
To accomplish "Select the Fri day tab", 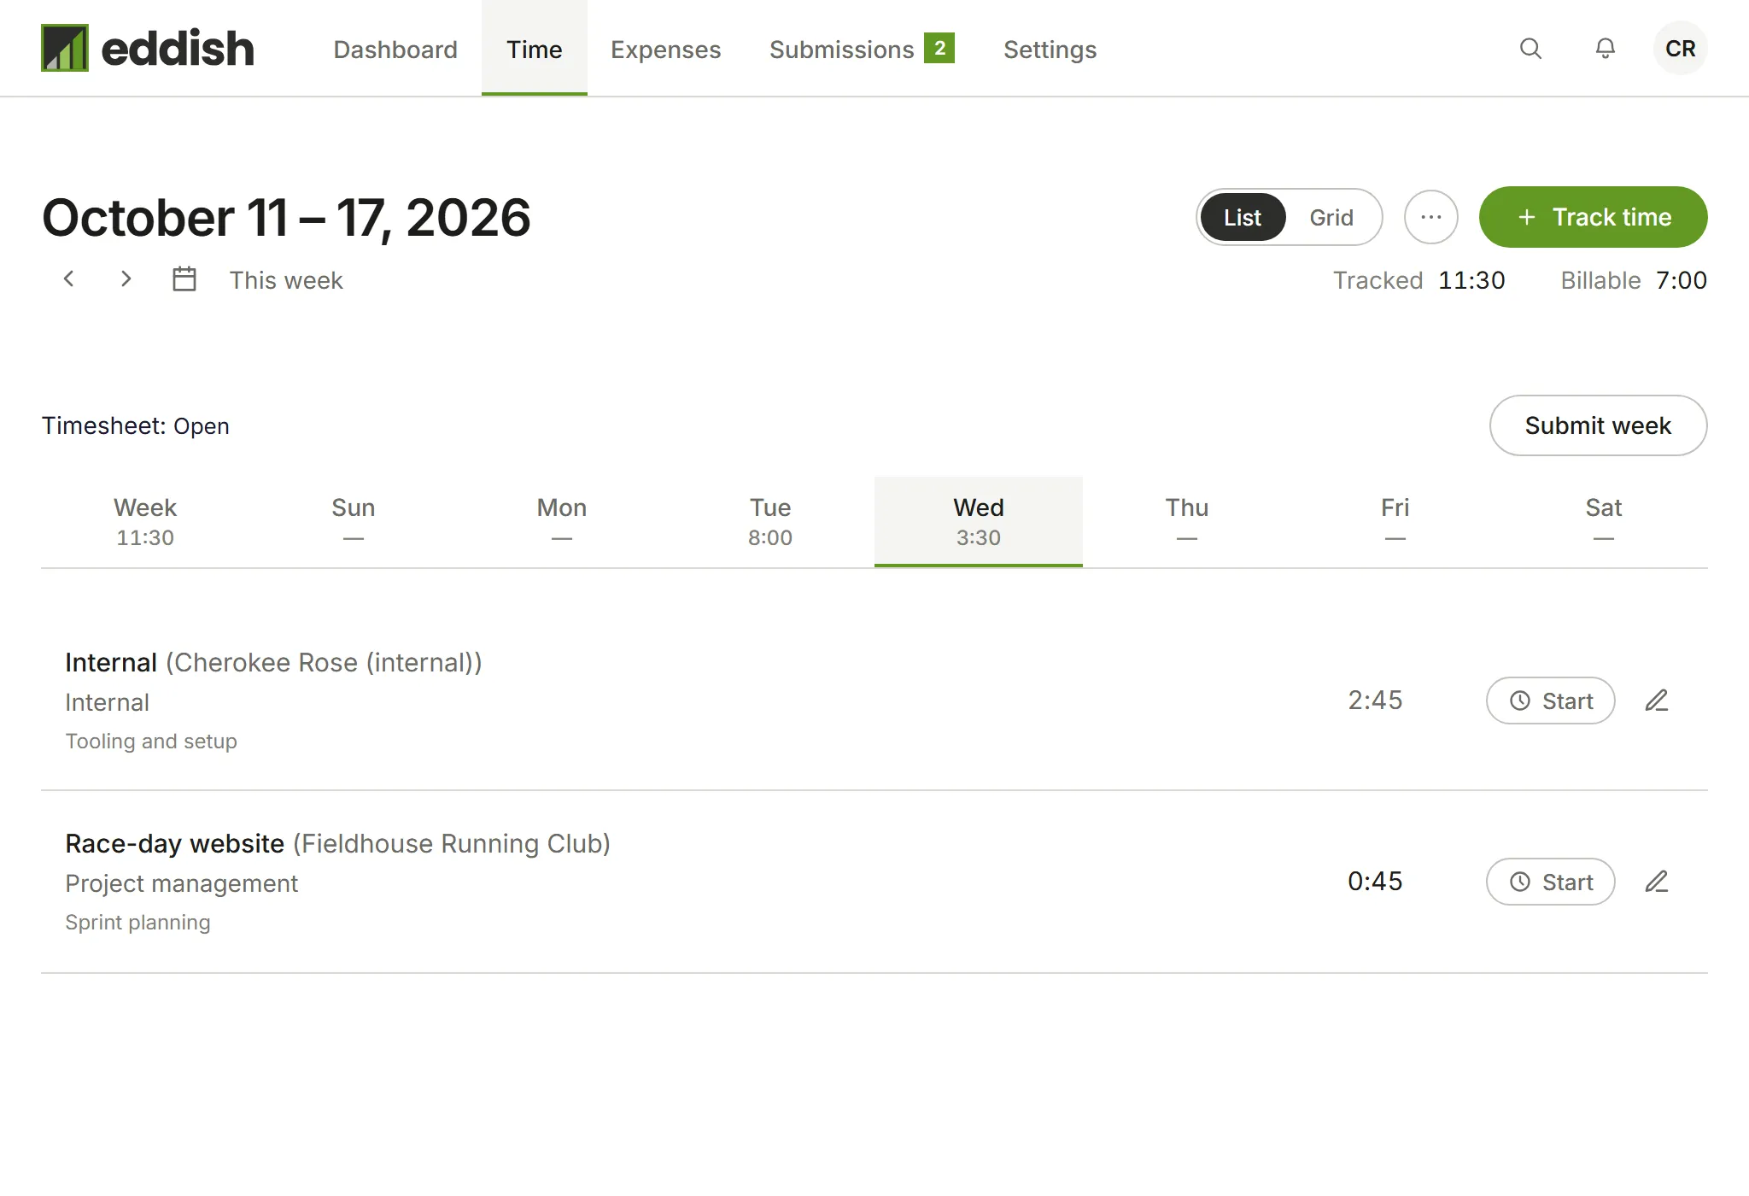I will pyautogui.click(x=1395, y=521).
